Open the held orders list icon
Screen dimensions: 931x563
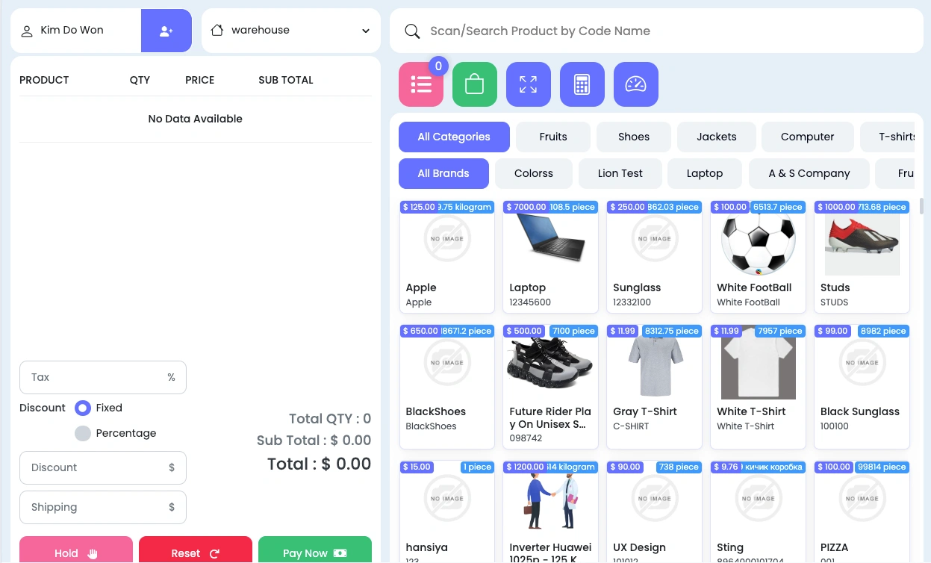click(x=421, y=84)
